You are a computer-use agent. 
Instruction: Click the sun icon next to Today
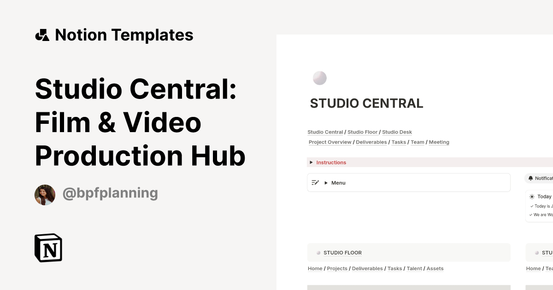[x=532, y=197]
